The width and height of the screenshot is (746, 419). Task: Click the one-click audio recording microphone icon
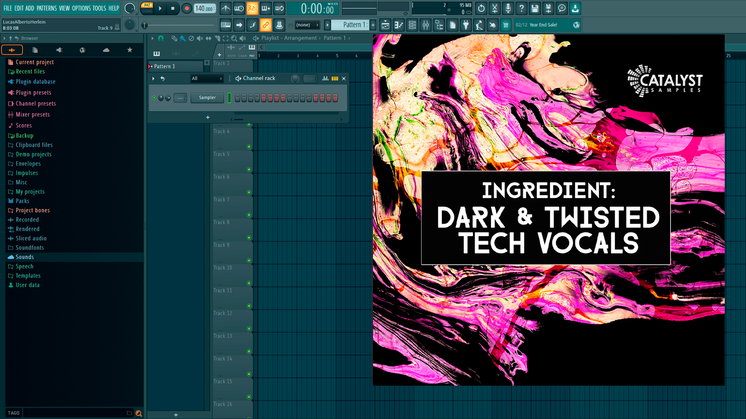[x=508, y=8]
